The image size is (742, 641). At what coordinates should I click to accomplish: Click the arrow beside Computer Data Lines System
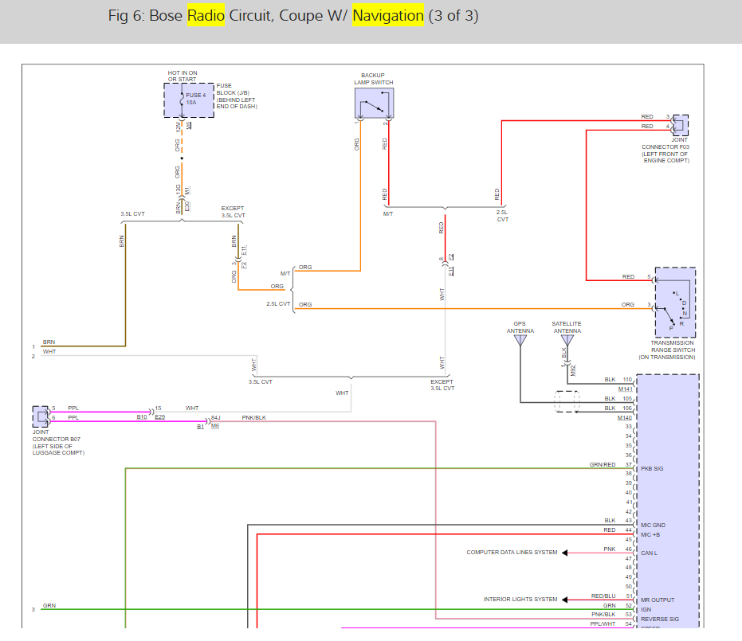coord(565,553)
